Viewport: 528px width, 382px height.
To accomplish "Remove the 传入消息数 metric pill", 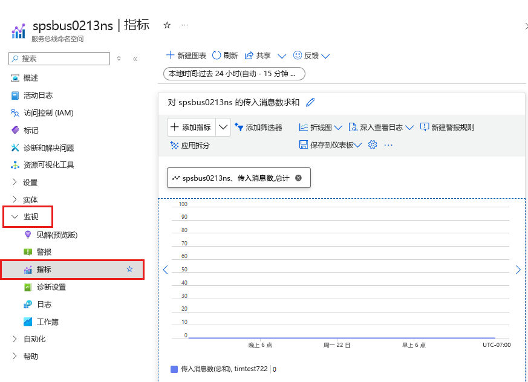I will (298, 178).
